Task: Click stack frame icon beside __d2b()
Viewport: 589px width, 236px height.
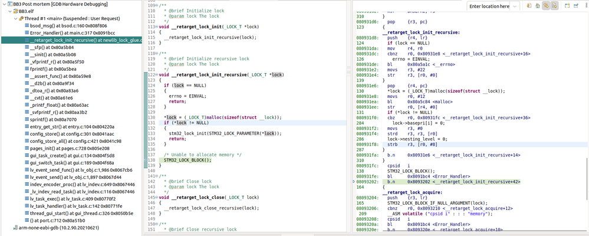Action: [x=27, y=83]
